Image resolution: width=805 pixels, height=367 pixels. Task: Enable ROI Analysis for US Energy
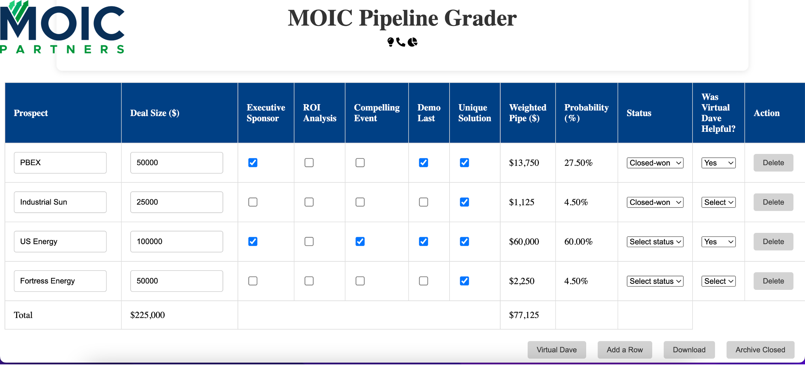(x=309, y=242)
